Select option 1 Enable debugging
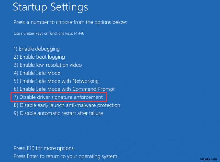The width and height of the screenshot is (220, 162). coord(36,49)
